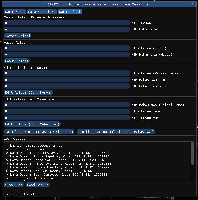Click Edit Relasi (Dari Mahasiswa) button
The image size is (198, 200).
coord(32,124)
